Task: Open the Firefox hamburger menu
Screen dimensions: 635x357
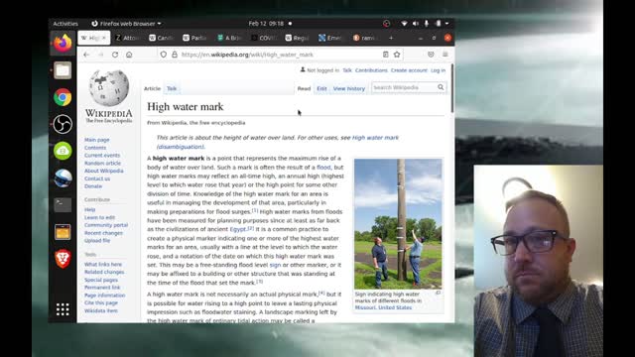Action: point(445,55)
